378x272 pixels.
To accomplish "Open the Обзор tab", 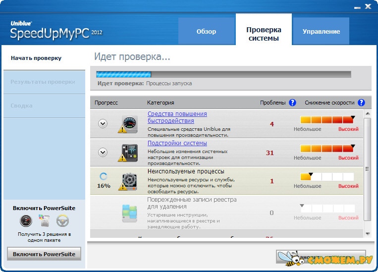I will [207, 31].
